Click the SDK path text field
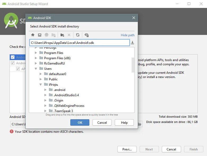This screenshot has height=156, width=207. [x=80, y=43]
